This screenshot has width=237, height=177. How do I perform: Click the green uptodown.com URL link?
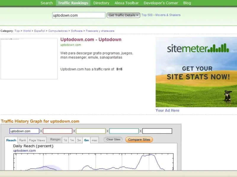point(71,45)
